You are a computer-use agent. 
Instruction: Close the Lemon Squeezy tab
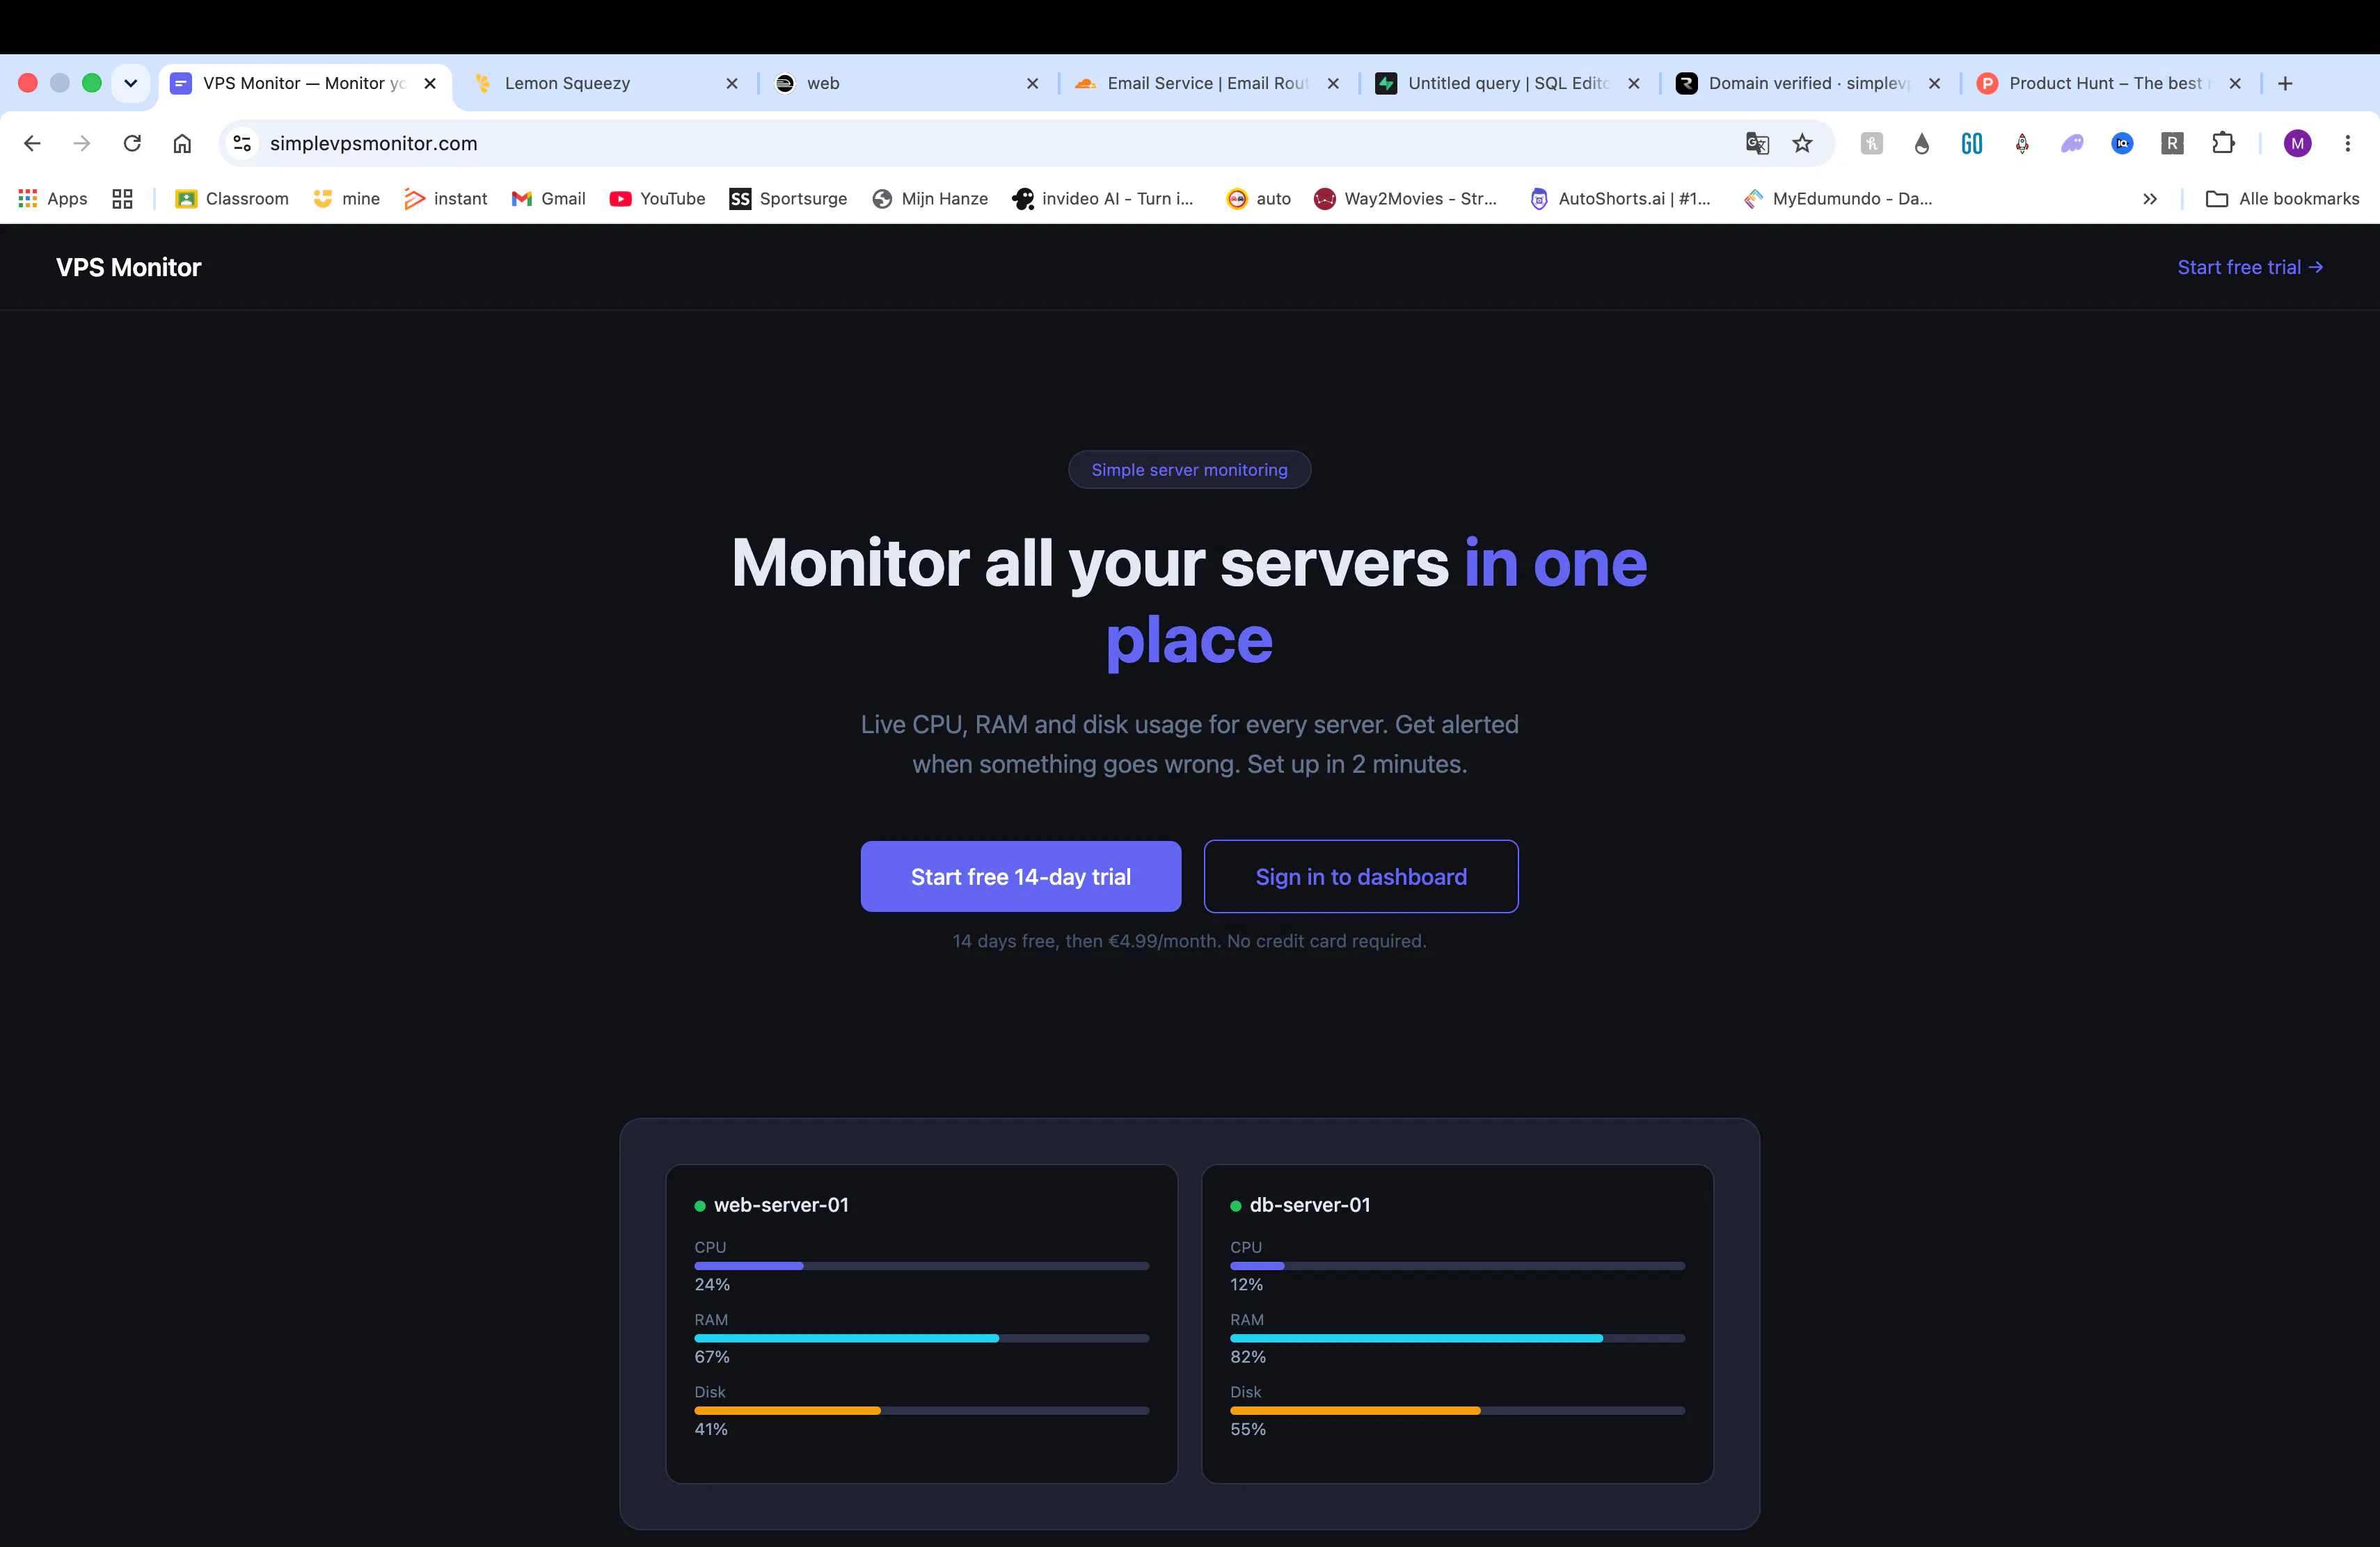point(732,83)
